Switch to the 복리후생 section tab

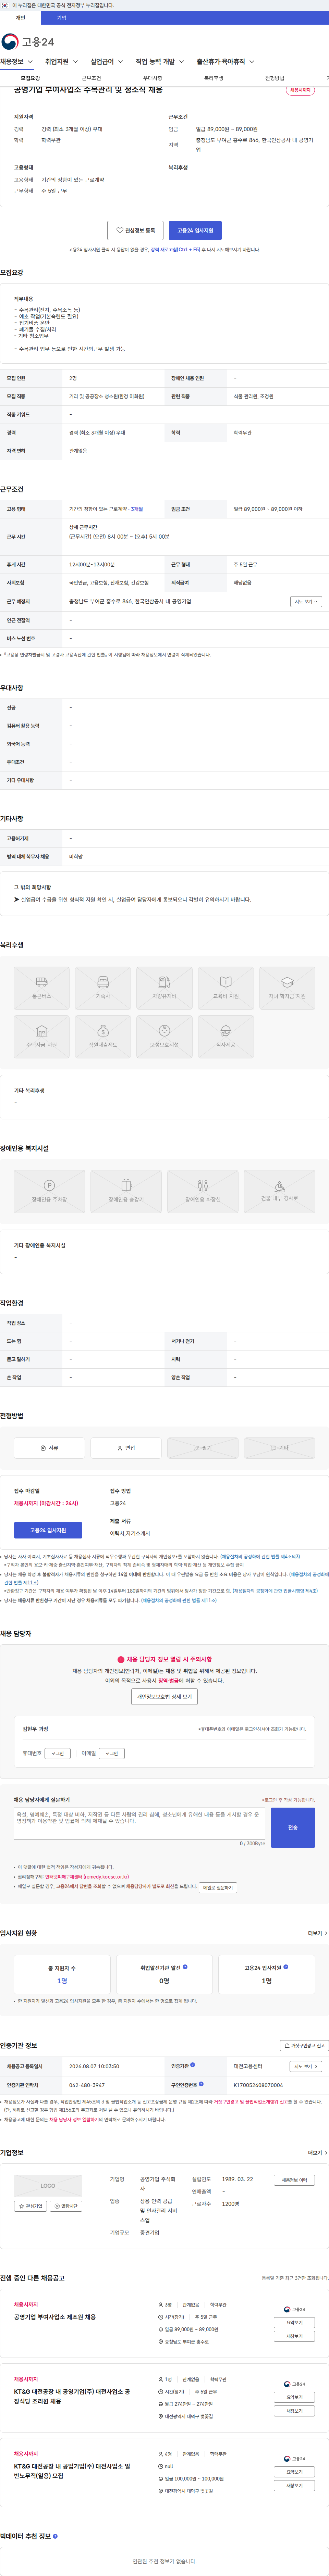click(213, 78)
